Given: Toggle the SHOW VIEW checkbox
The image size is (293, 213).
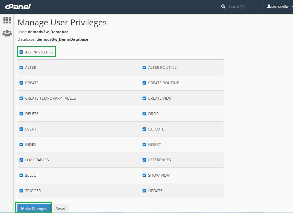Looking at the screenshot, I should coord(144,175).
